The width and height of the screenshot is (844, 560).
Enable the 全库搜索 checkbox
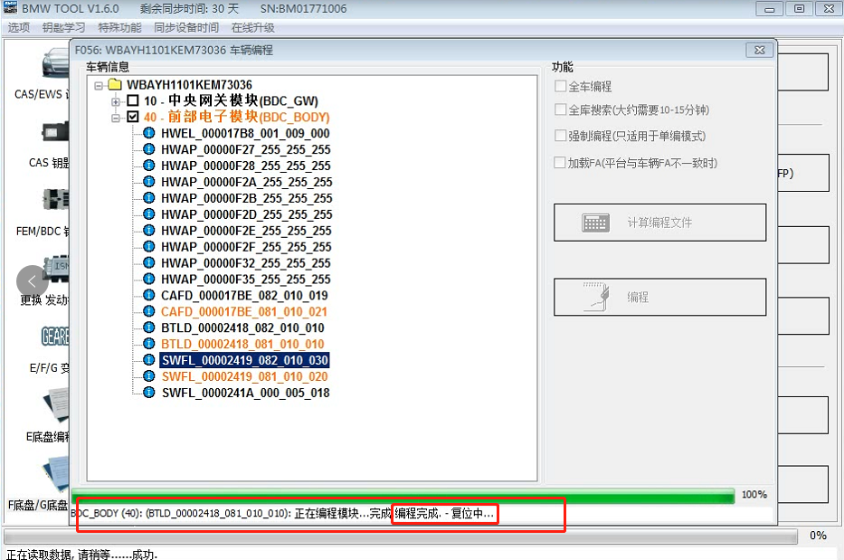[560, 109]
